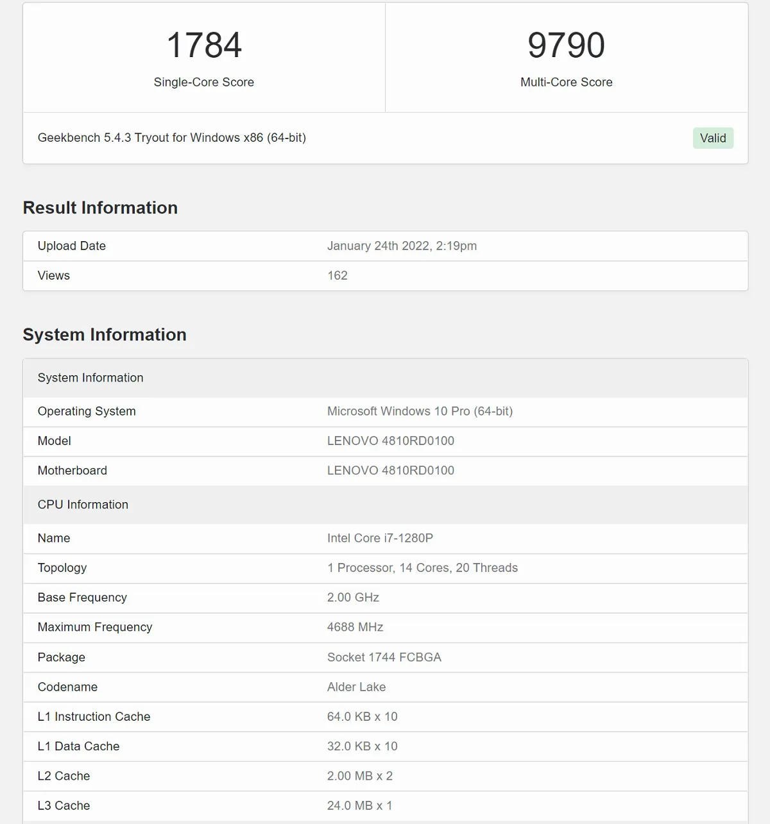This screenshot has width=770, height=824.
Task: Select the 2.00 GHz value
Action: pos(353,598)
